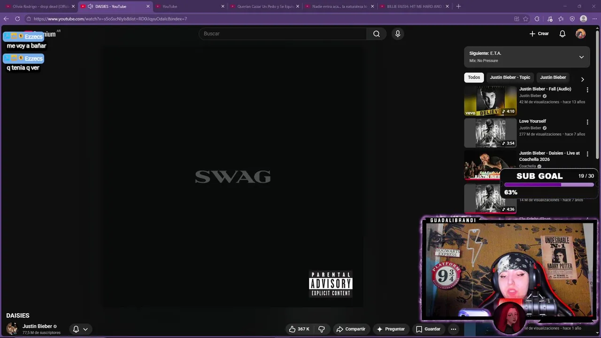The image size is (601, 338).
Task: Open the 4:36 duration video thumbnail
Action: [490, 198]
